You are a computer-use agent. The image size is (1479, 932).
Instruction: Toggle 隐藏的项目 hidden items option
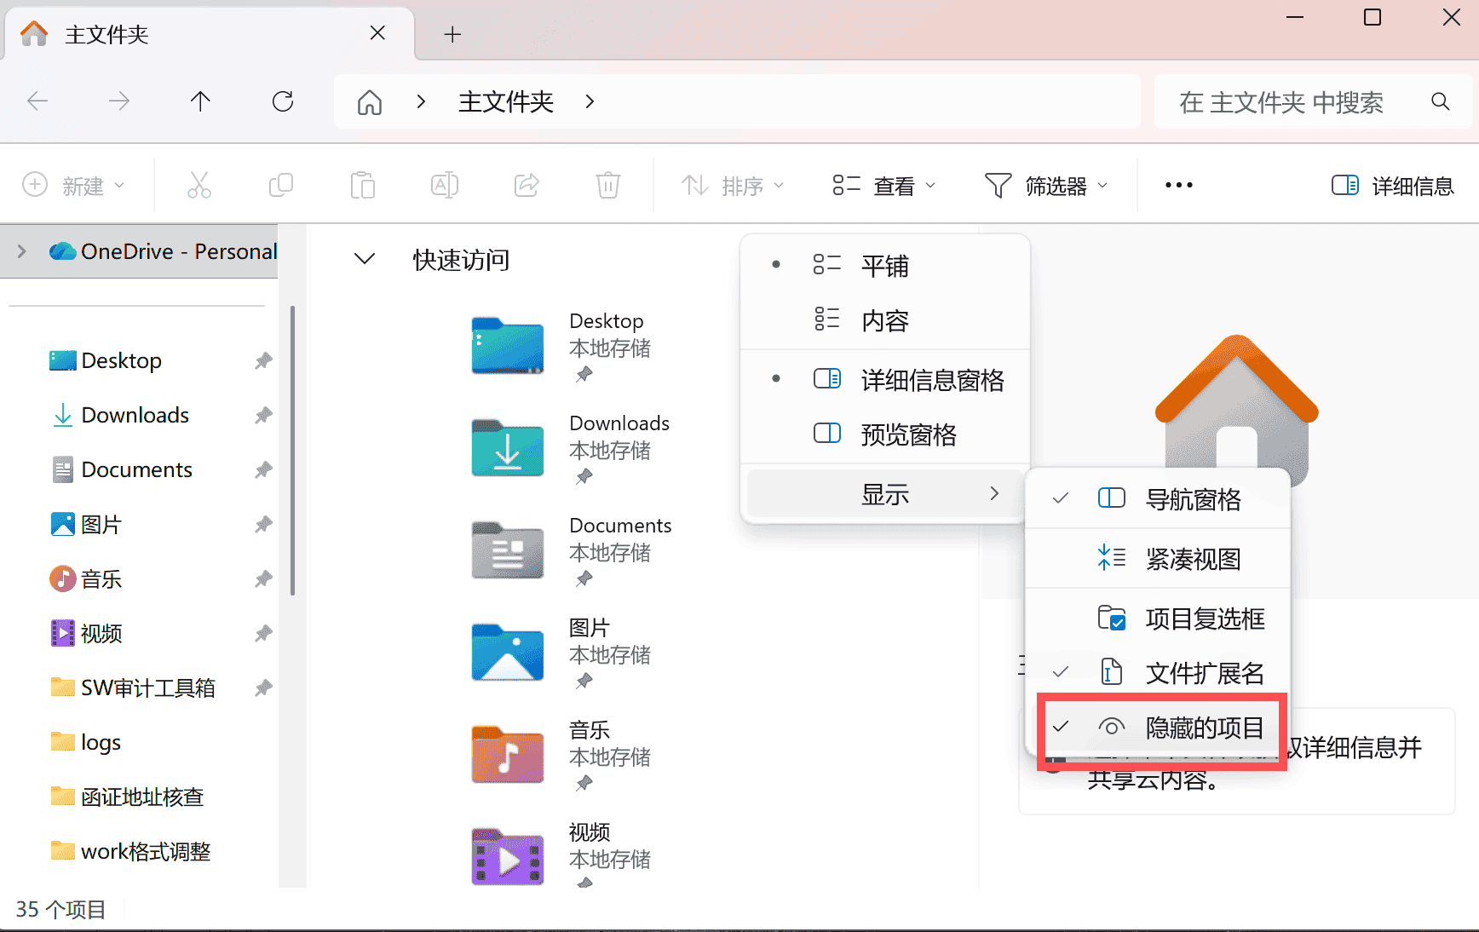[1159, 728]
